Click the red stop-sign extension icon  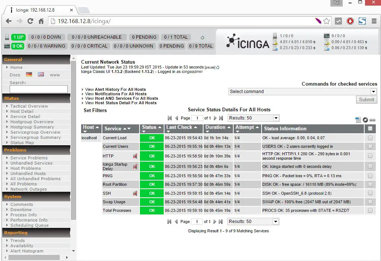point(350,21)
